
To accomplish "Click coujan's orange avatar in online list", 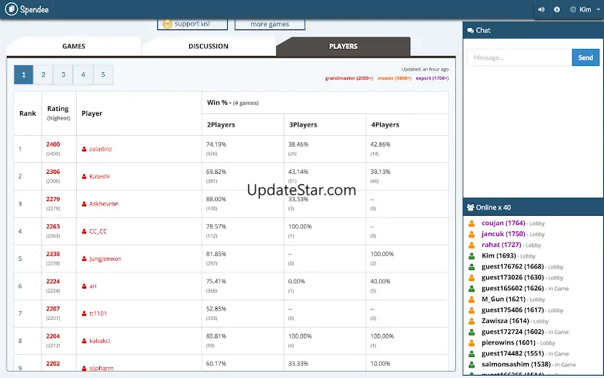I will (471, 224).
